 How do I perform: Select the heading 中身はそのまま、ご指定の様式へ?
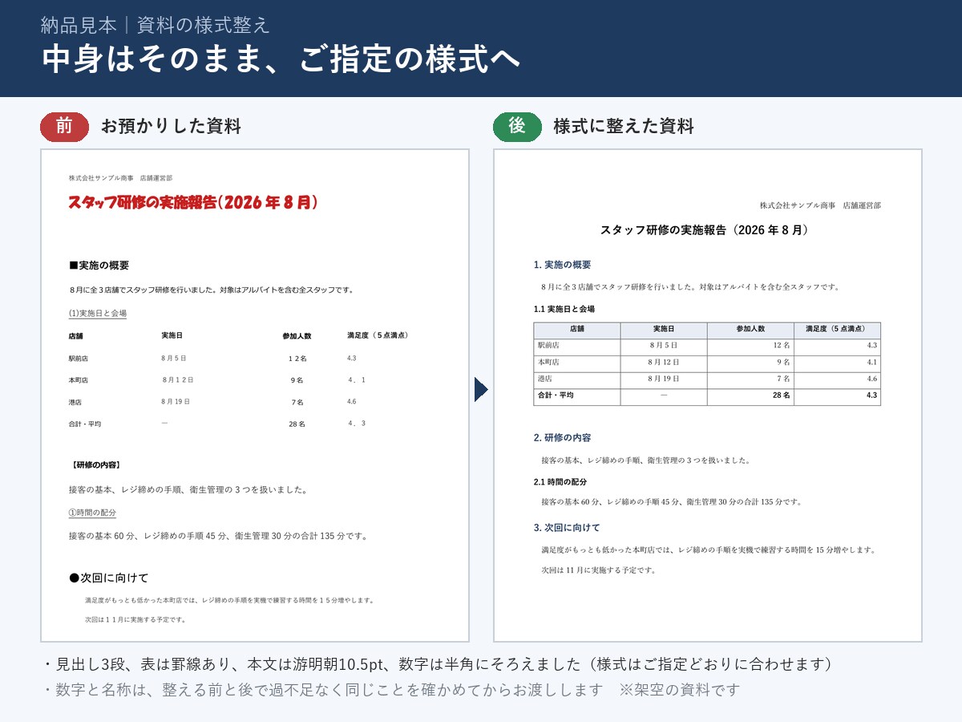[x=281, y=59]
